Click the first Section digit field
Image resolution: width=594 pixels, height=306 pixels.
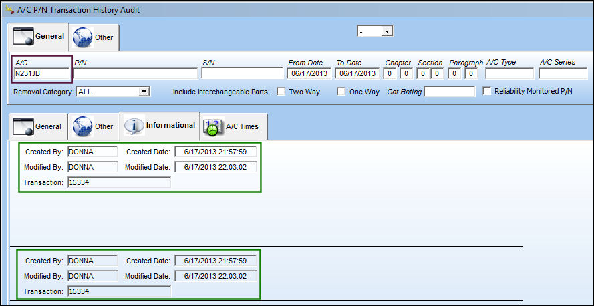(423, 73)
